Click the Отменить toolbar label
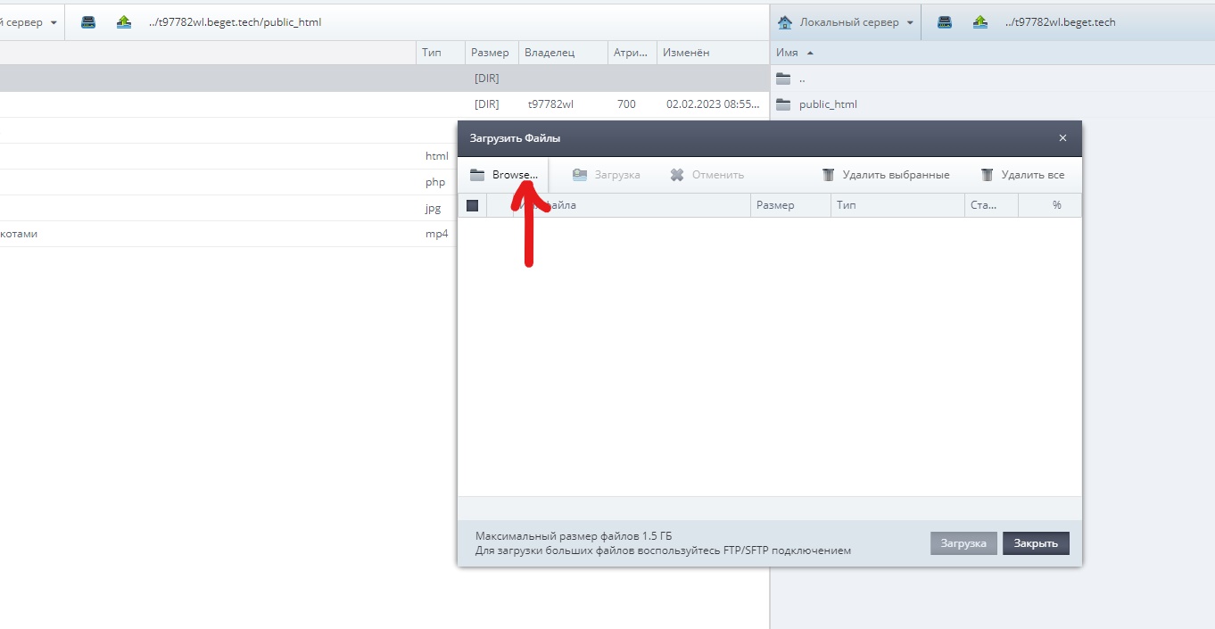Screen dimensions: 1215x629 (x=718, y=175)
